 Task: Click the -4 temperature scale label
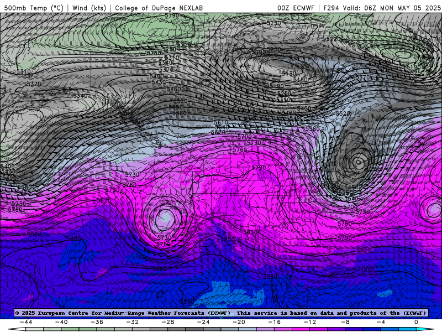[x=381, y=322]
